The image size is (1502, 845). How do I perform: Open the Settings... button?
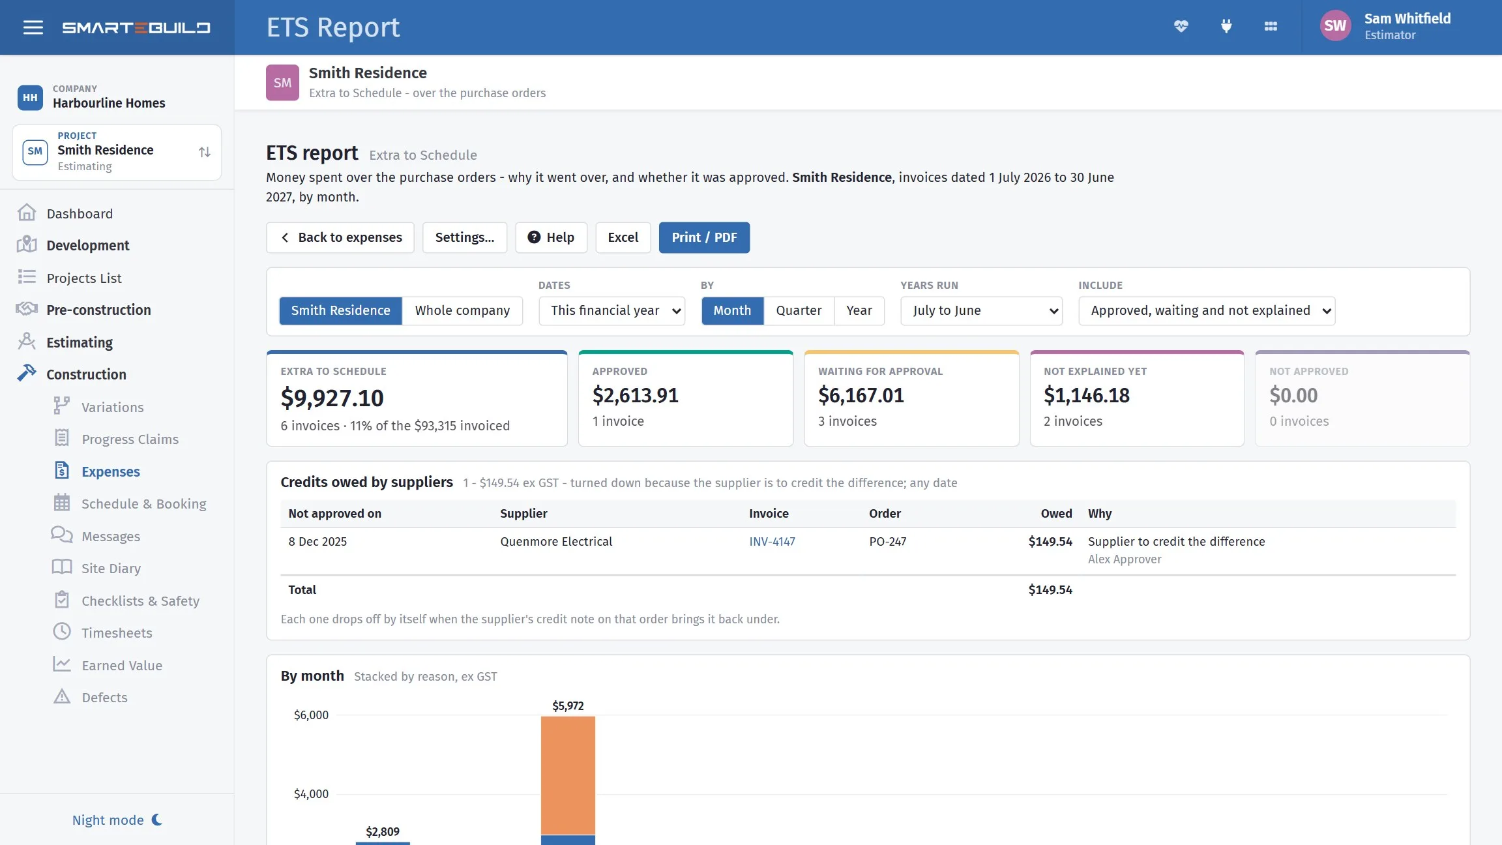[x=465, y=237]
